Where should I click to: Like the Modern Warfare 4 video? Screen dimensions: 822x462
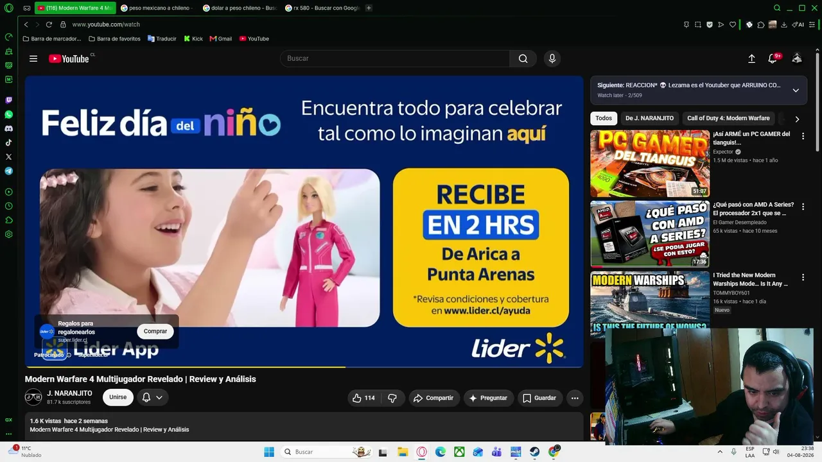tap(363, 398)
